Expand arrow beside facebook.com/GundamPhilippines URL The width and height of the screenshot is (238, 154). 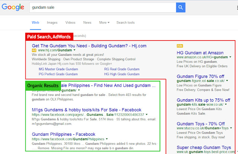tap(107, 139)
